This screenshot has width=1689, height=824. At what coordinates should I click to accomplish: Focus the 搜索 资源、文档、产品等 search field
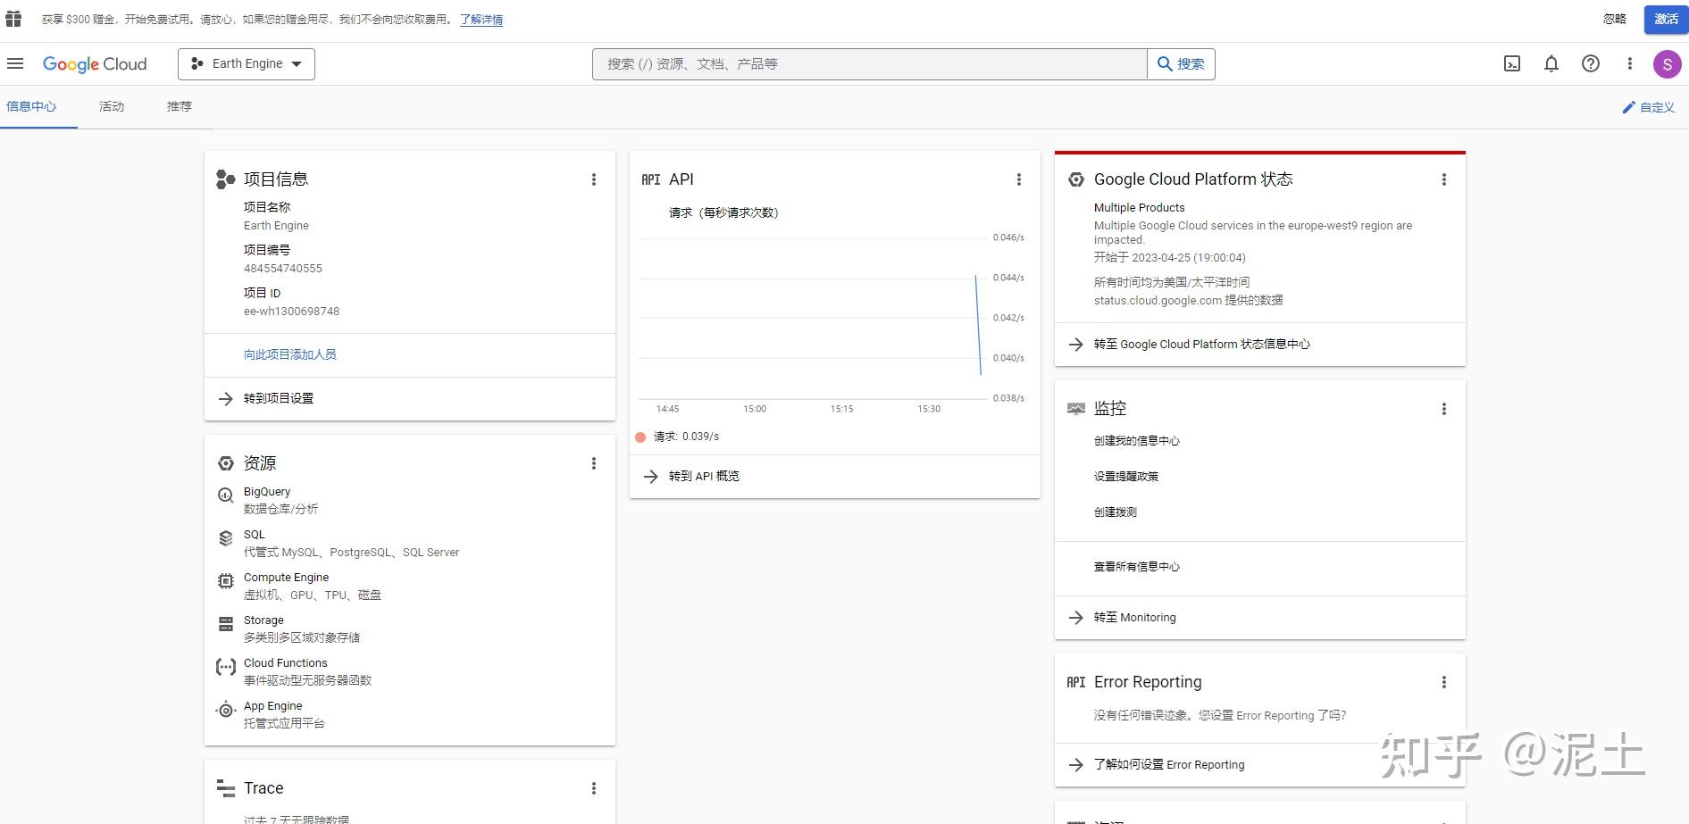(870, 63)
